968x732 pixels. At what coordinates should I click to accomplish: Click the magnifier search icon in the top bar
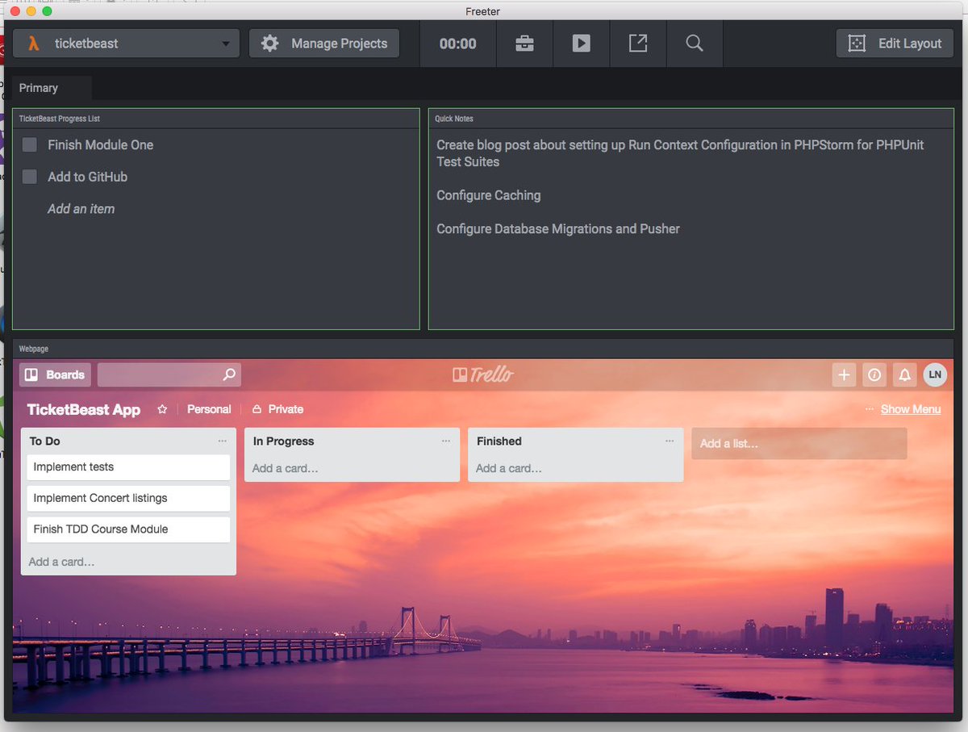pyautogui.click(x=695, y=44)
